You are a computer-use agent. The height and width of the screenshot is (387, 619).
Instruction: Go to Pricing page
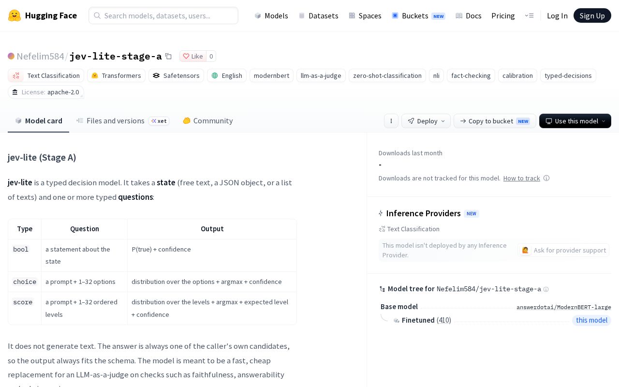point(503,15)
